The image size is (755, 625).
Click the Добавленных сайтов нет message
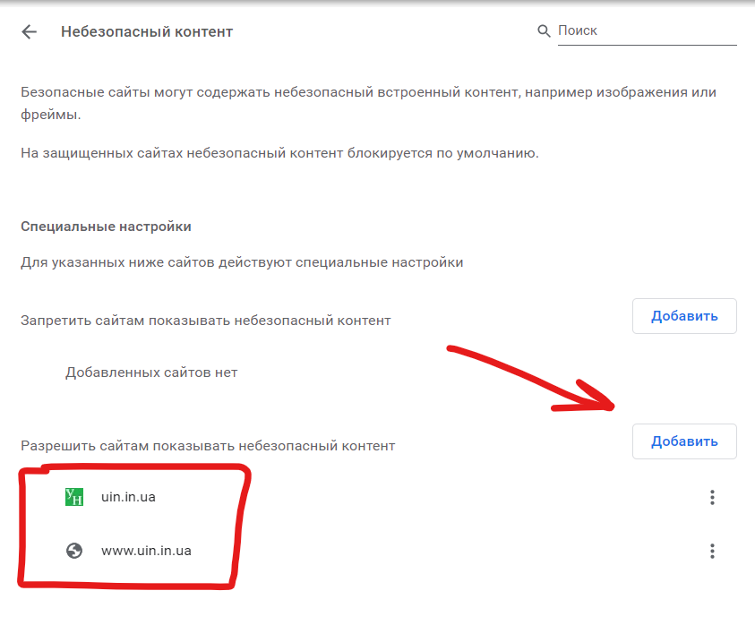151,372
